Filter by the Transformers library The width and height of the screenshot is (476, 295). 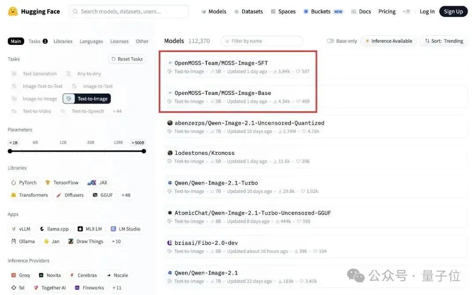29,195
